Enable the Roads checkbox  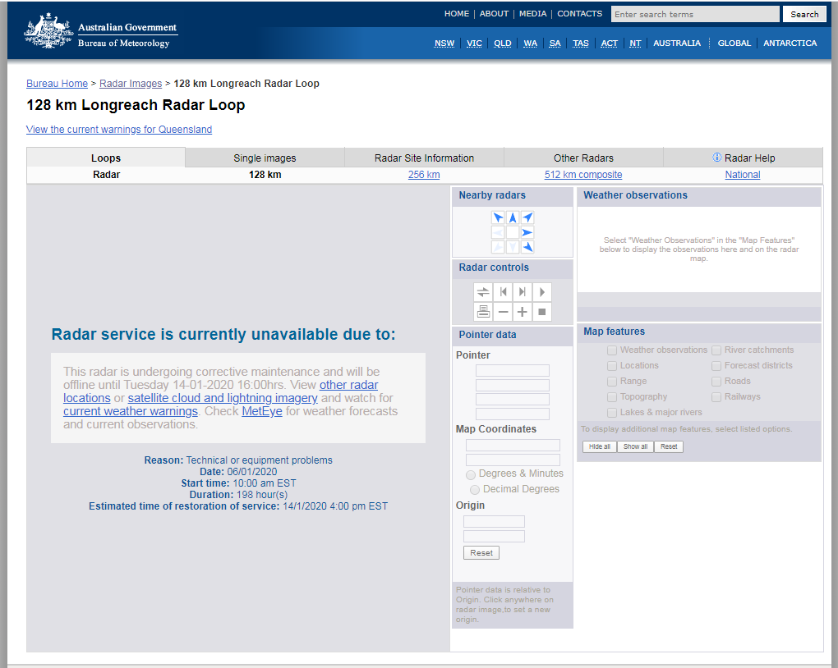point(716,382)
